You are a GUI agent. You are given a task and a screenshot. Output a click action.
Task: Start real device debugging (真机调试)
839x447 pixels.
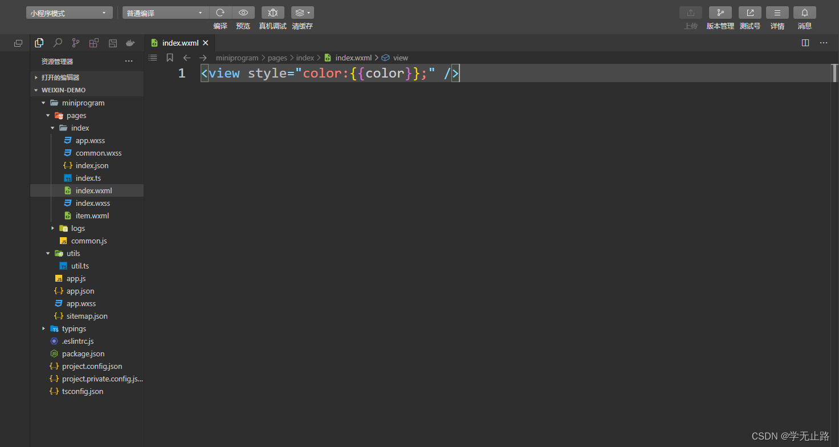click(273, 13)
